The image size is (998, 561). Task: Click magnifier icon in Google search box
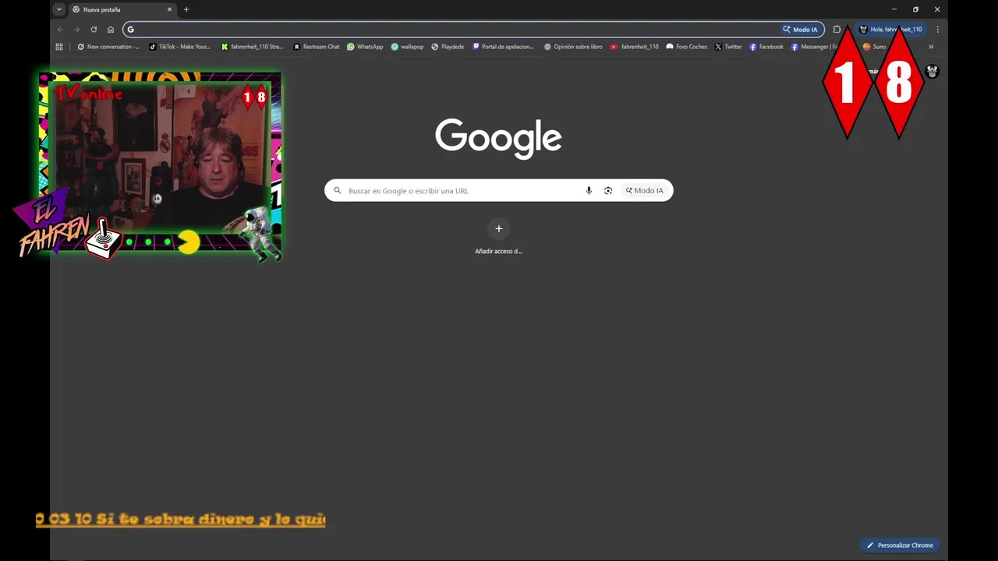[338, 191]
